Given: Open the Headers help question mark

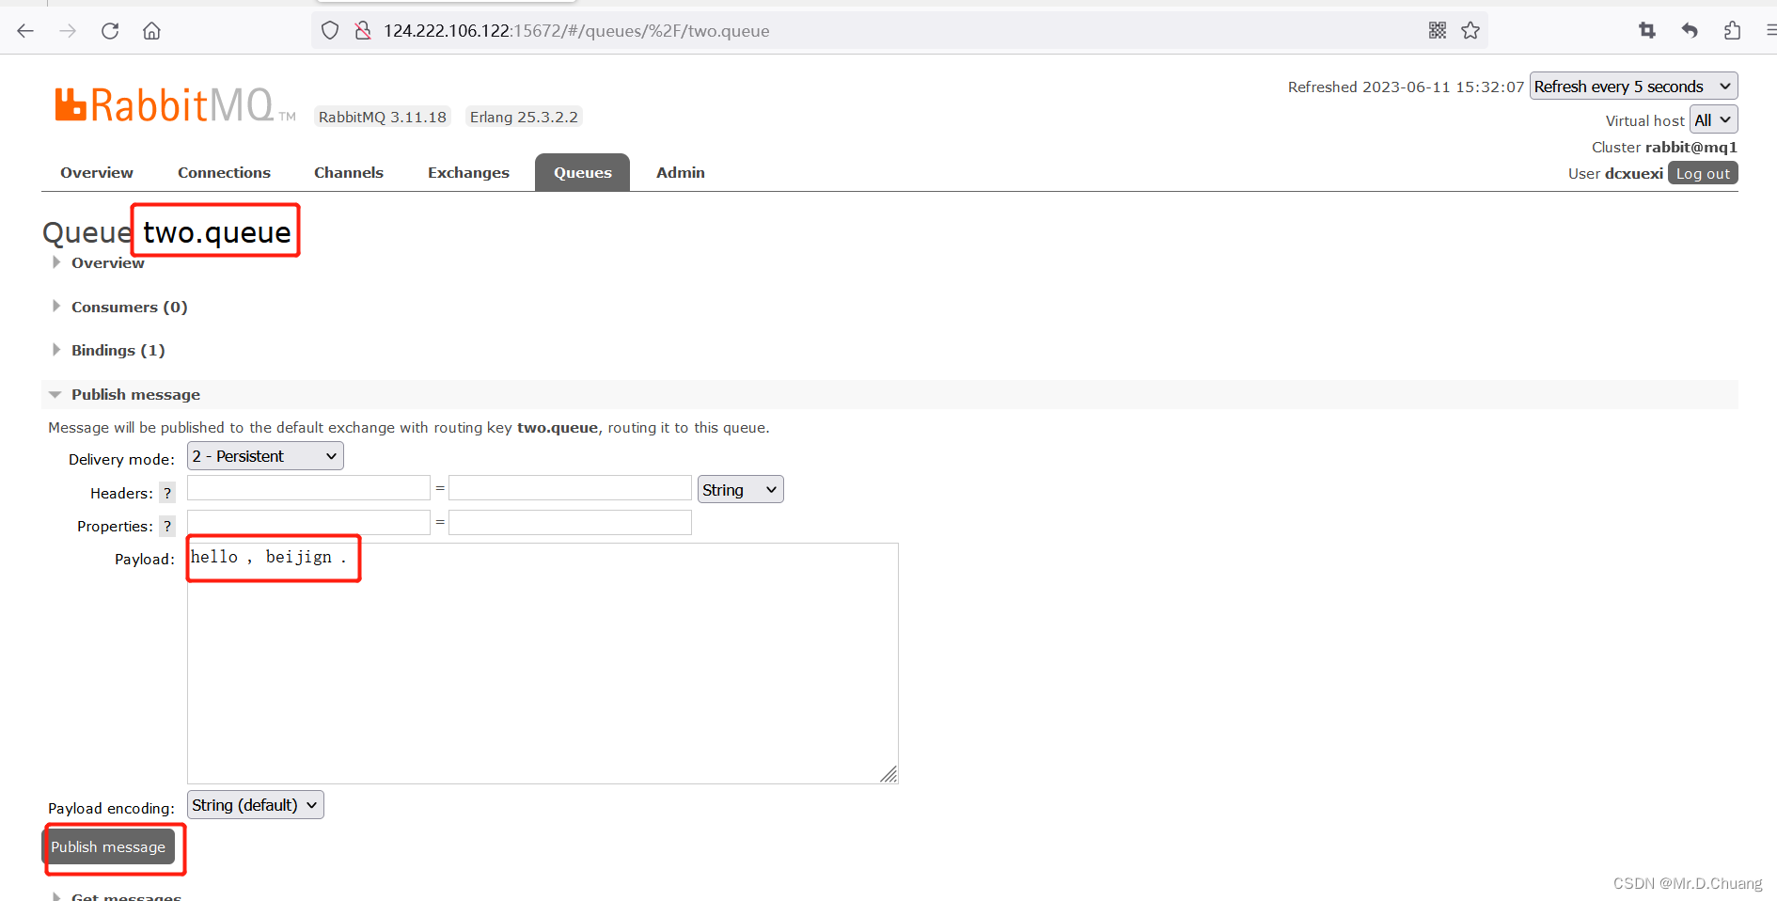Looking at the screenshot, I should 167,493.
